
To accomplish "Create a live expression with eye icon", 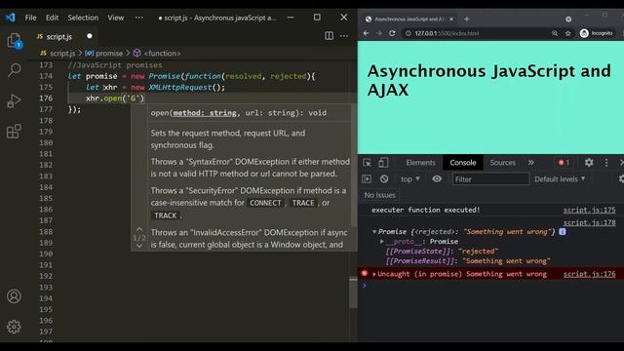I will [437, 179].
